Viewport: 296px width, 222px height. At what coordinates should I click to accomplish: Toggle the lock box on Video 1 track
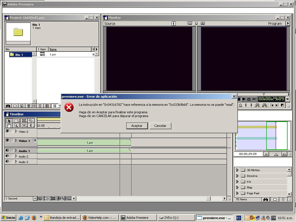tap(12, 140)
